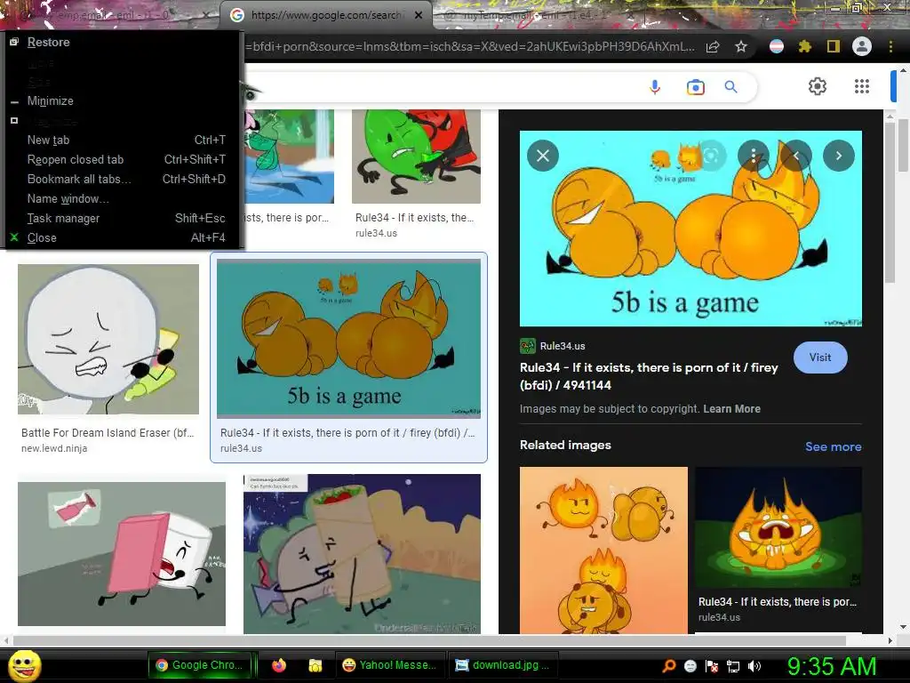910x683 pixels.
Task: Toggle the Chrome side panel icon
Action: click(x=834, y=46)
